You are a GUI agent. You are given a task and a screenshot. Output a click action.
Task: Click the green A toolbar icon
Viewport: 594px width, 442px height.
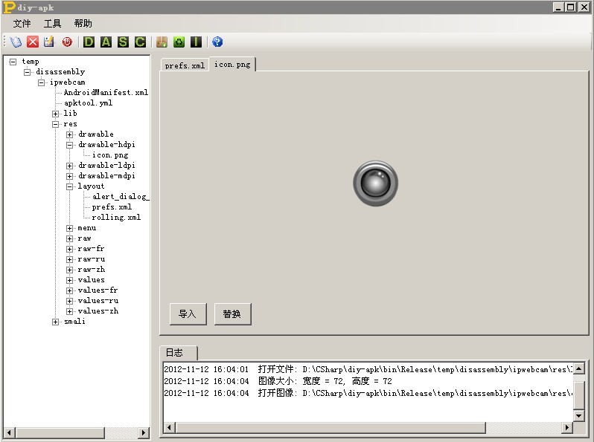106,42
